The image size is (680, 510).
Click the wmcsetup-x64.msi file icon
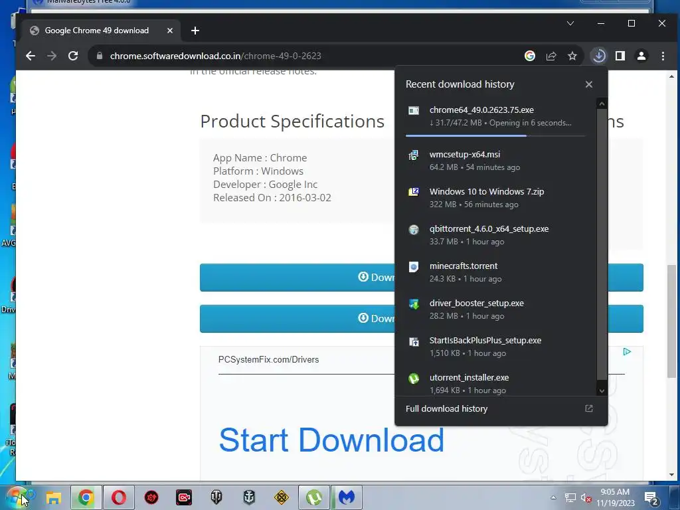pos(414,155)
